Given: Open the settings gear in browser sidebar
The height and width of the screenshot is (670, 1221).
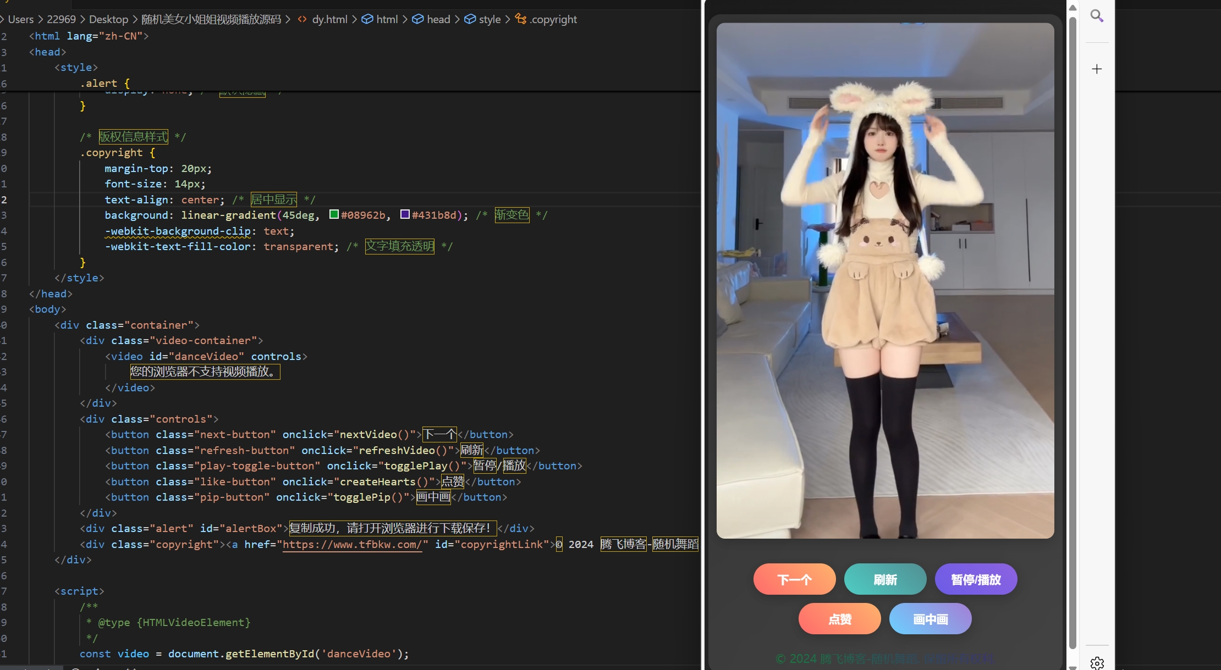Looking at the screenshot, I should [x=1097, y=663].
